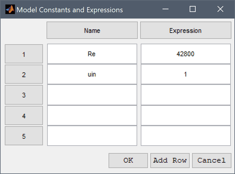
Task: Cancel the constants dialog
Action: (x=212, y=161)
